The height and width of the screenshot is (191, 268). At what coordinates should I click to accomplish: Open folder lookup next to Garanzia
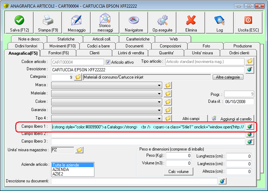[168, 110]
